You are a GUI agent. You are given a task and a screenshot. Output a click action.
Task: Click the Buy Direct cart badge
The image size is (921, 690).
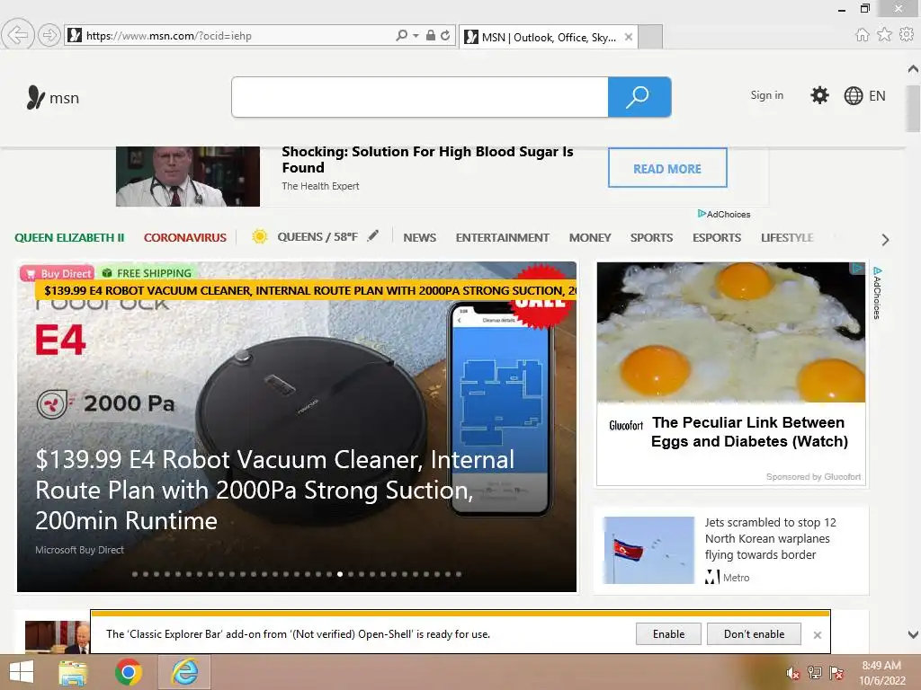(57, 273)
